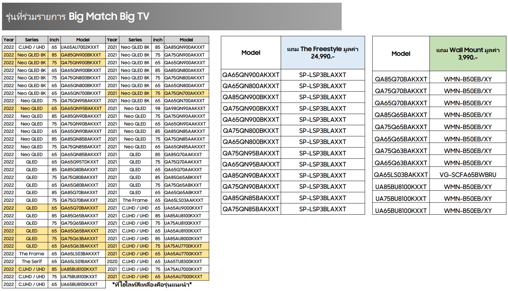Click model UA85AU8100KXXT

186,216
